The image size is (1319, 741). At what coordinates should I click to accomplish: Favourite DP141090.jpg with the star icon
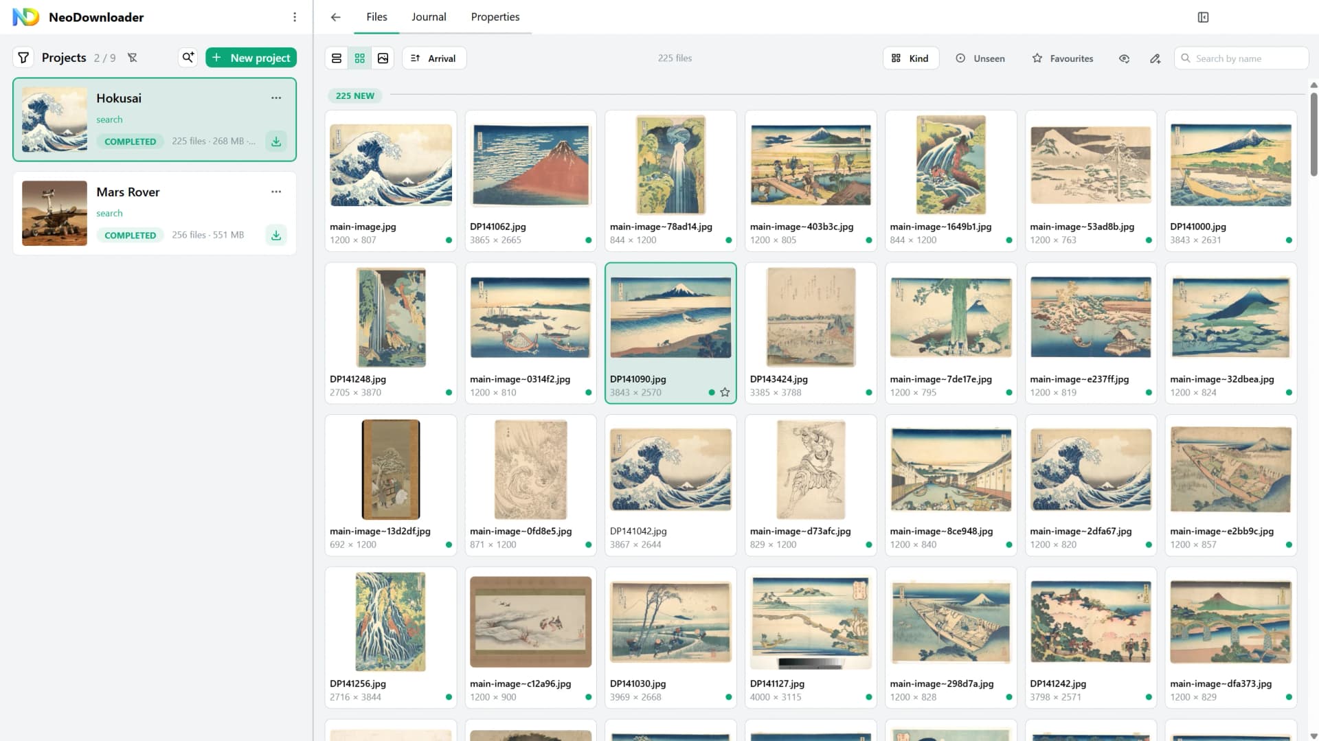coord(725,392)
